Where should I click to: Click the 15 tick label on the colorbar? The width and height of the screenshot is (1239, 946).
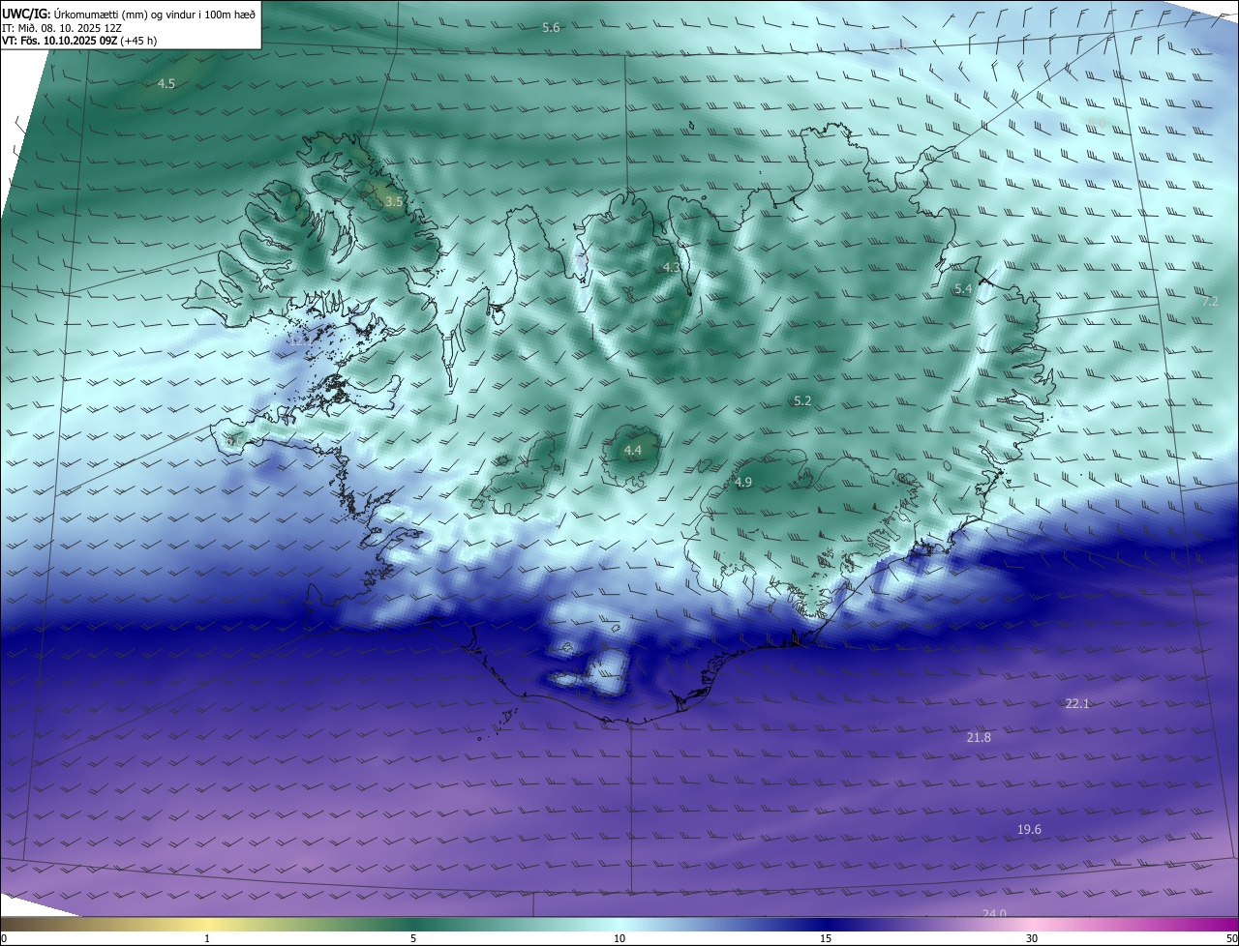pos(826,938)
